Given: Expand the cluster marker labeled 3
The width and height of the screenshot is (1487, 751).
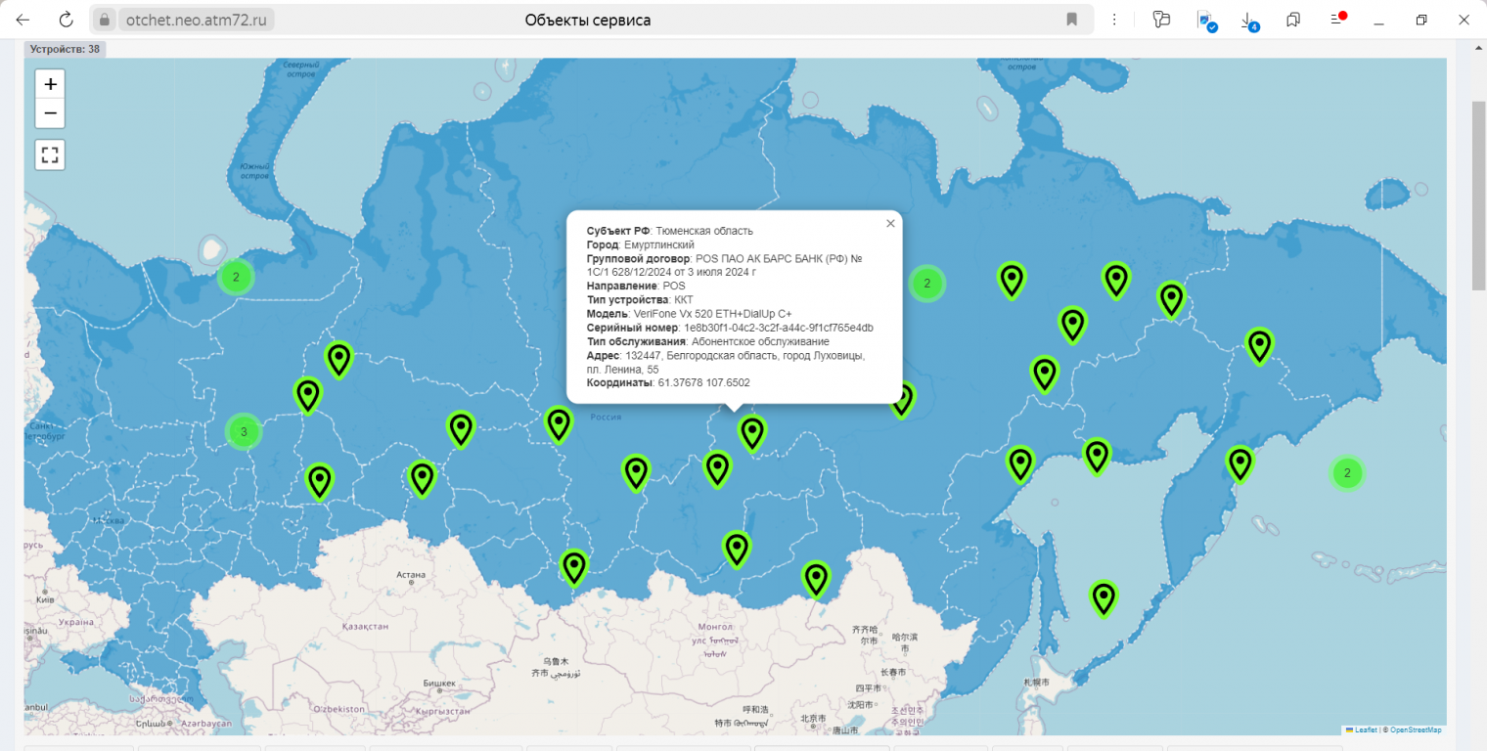Looking at the screenshot, I should (244, 431).
